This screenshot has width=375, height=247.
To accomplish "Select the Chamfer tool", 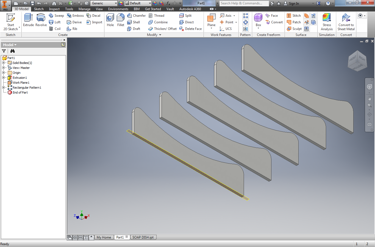I will pyautogui.click(x=136, y=16).
